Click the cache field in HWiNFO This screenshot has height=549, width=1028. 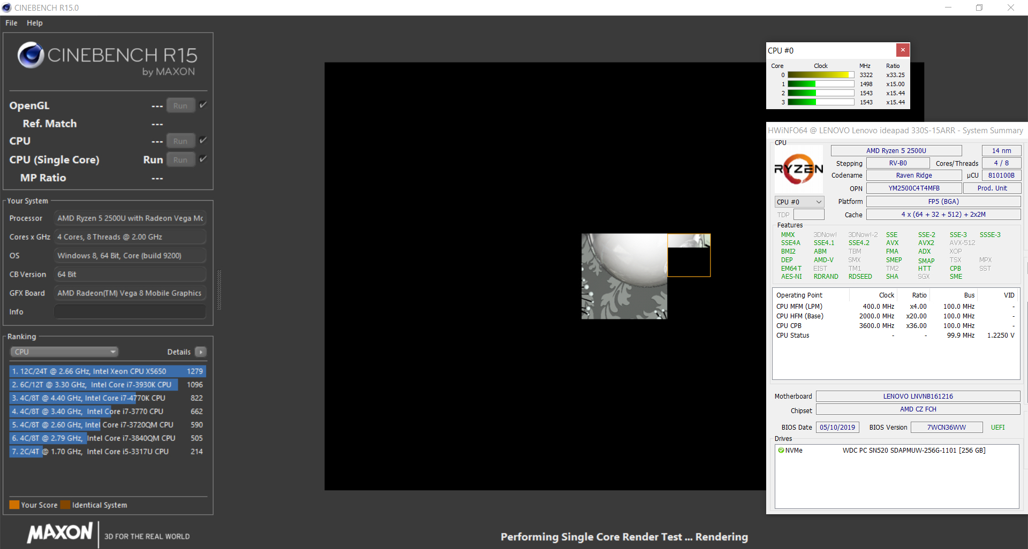pos(943,214)
